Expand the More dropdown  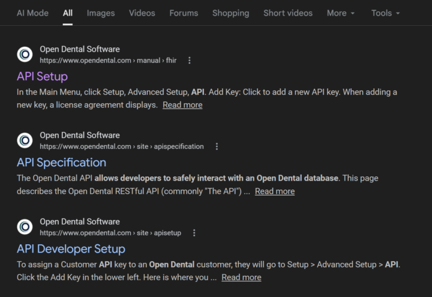pyautogui.click(x=341, y=13)
